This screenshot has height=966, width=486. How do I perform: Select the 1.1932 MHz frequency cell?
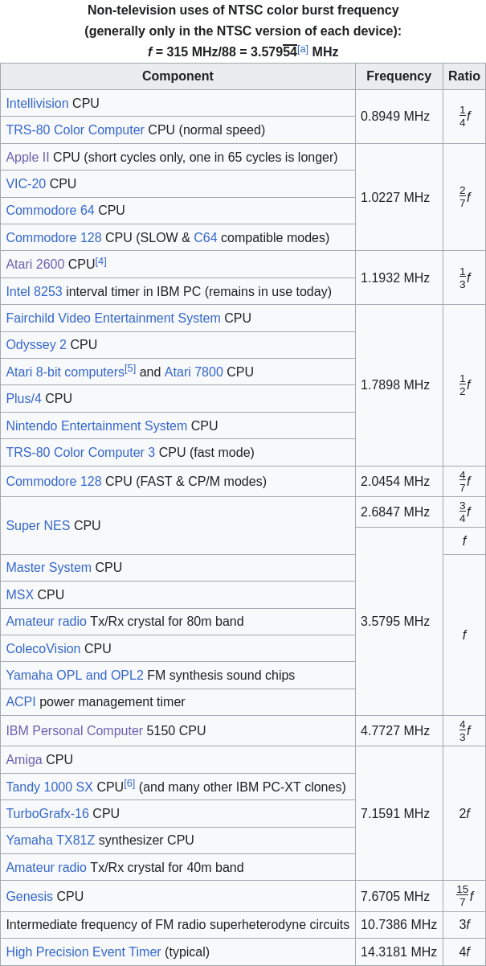coord(399,277)
